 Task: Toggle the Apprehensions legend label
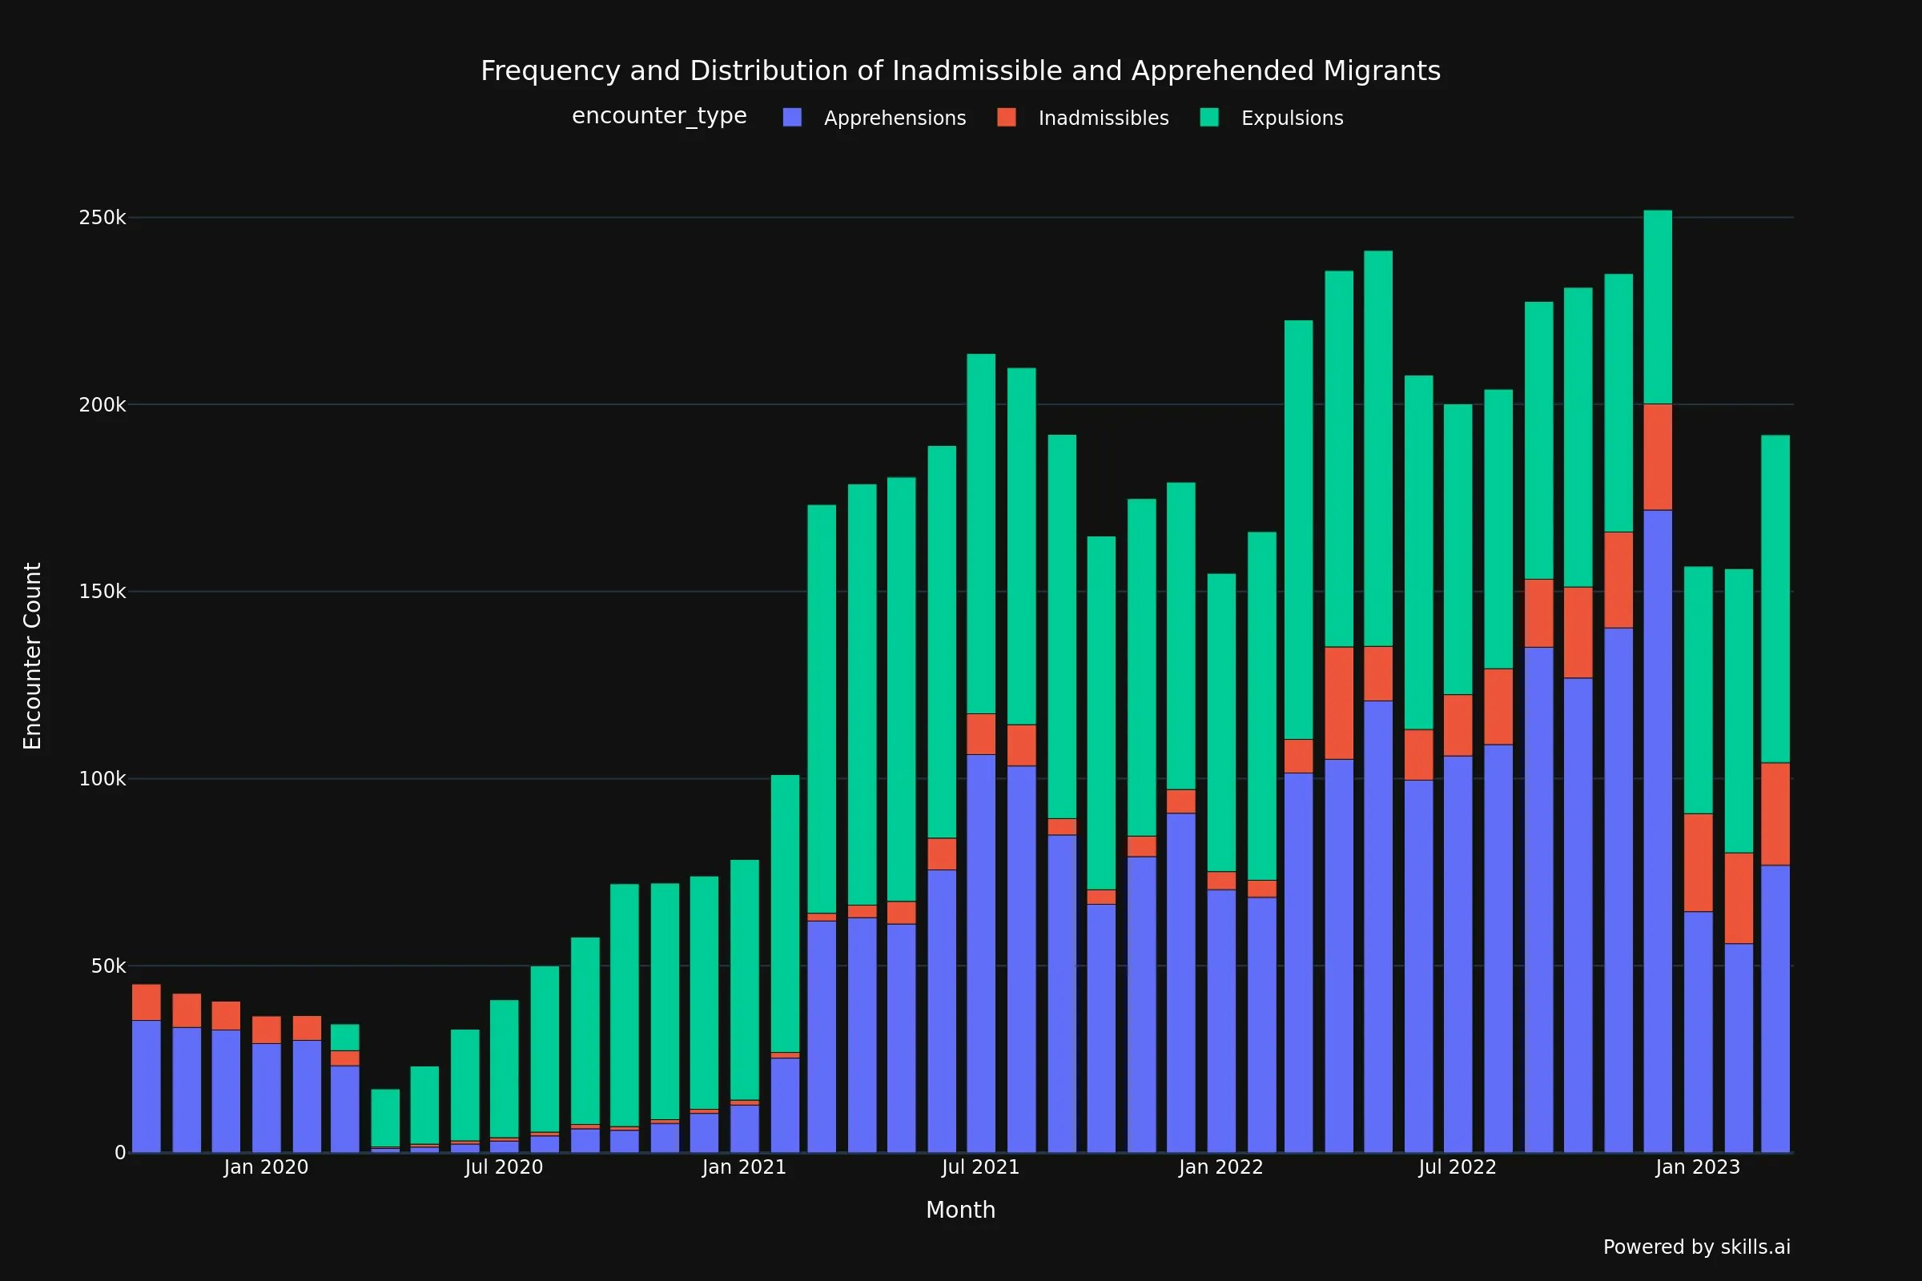pos(895,118)
